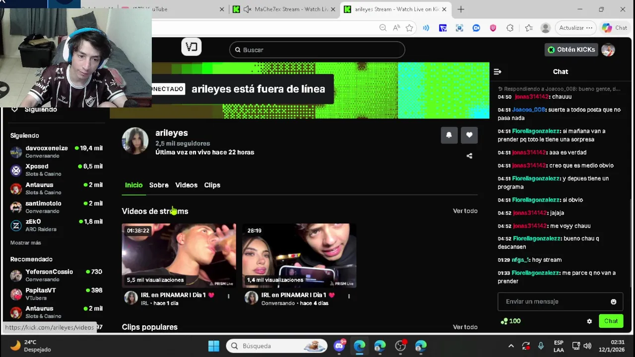Open davooxeneize channel in sidebar
635x357 pixels.
click(57, 152)
